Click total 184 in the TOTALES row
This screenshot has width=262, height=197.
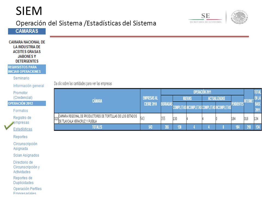coord(237,127)
